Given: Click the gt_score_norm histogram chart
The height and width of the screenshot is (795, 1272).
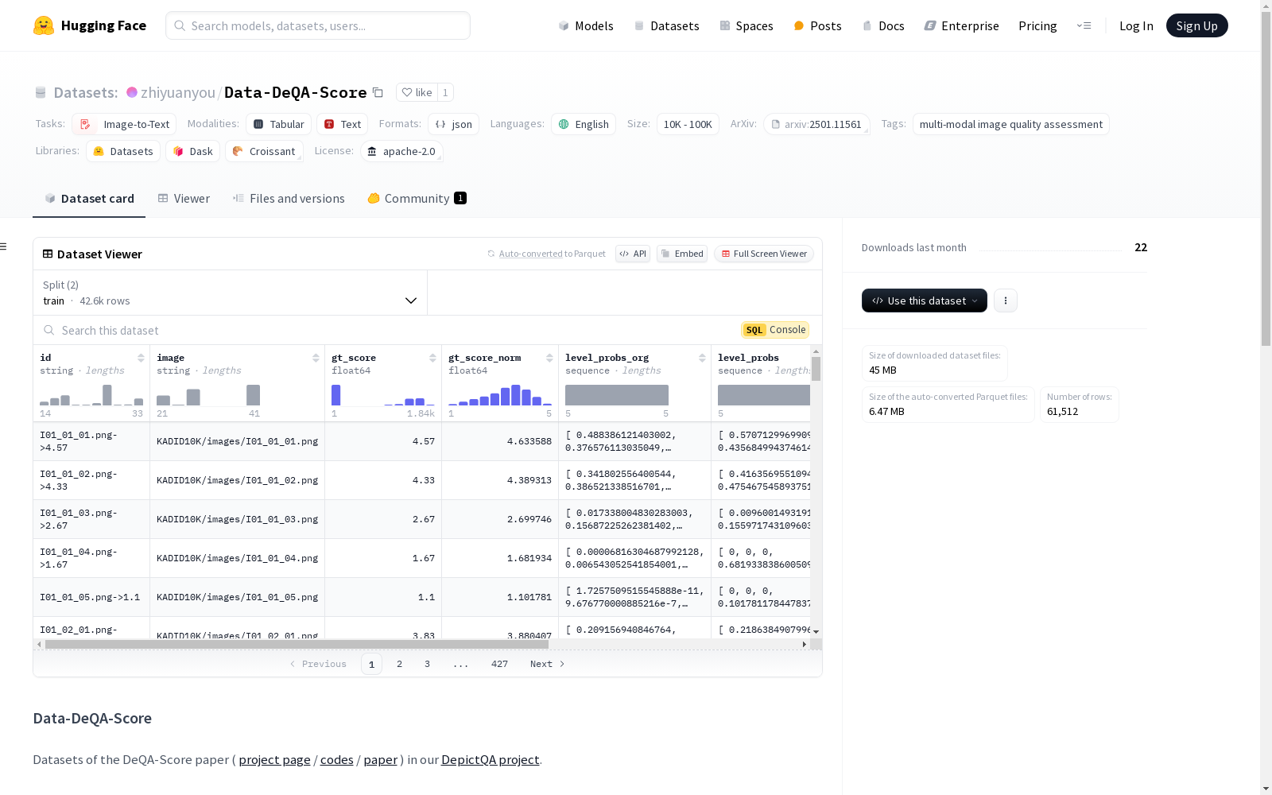Looking at the screenshot, I should (500, 395).
